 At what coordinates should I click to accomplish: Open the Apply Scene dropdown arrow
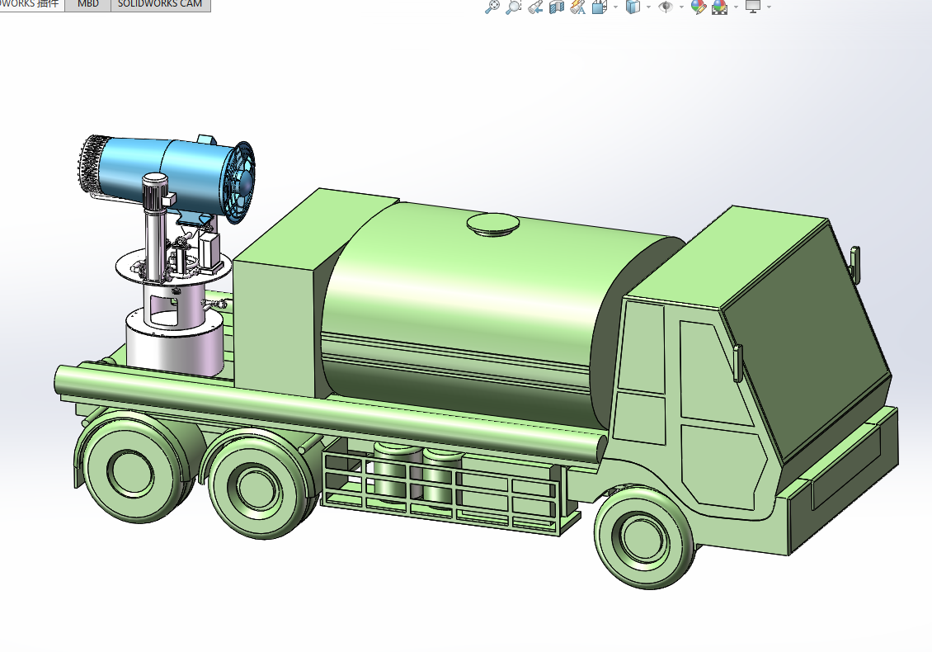736,7
